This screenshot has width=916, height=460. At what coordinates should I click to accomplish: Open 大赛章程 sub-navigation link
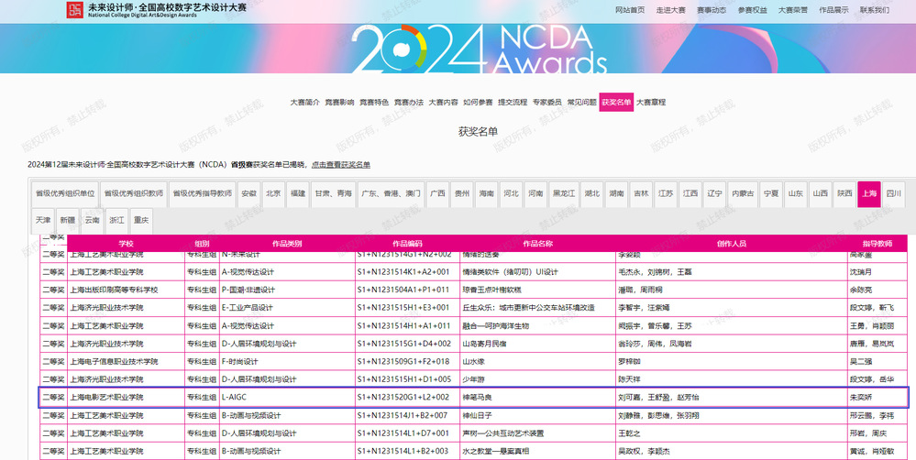(x=651, y=102)
